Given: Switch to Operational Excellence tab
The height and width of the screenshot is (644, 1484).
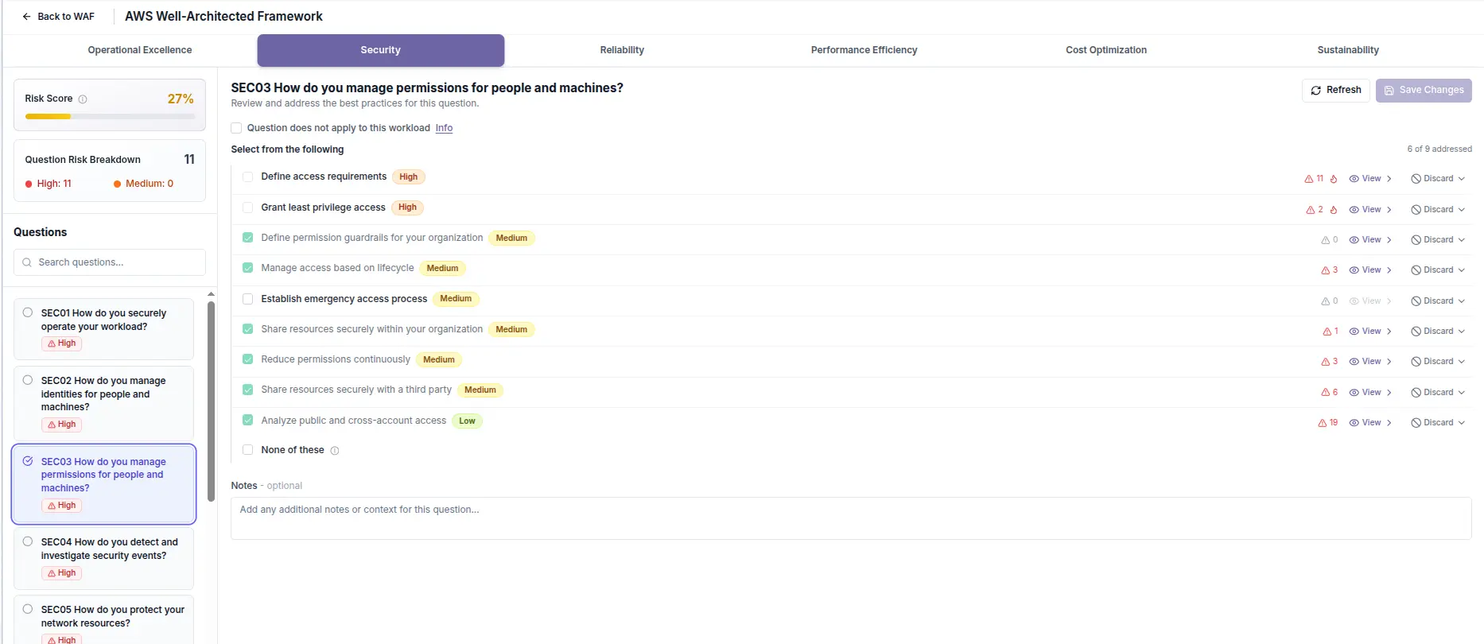Looking at the screenshot, I should click(140, 50).
